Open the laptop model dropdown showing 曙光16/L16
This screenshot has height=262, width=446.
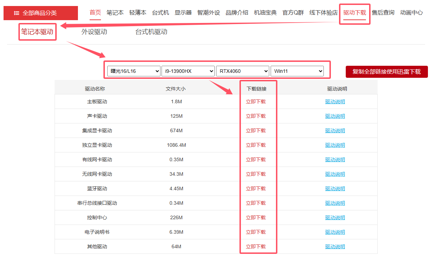point(134,71)
